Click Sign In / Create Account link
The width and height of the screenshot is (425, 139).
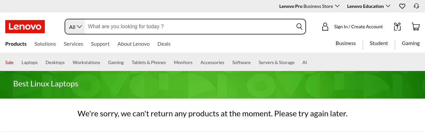click(358, 27)
